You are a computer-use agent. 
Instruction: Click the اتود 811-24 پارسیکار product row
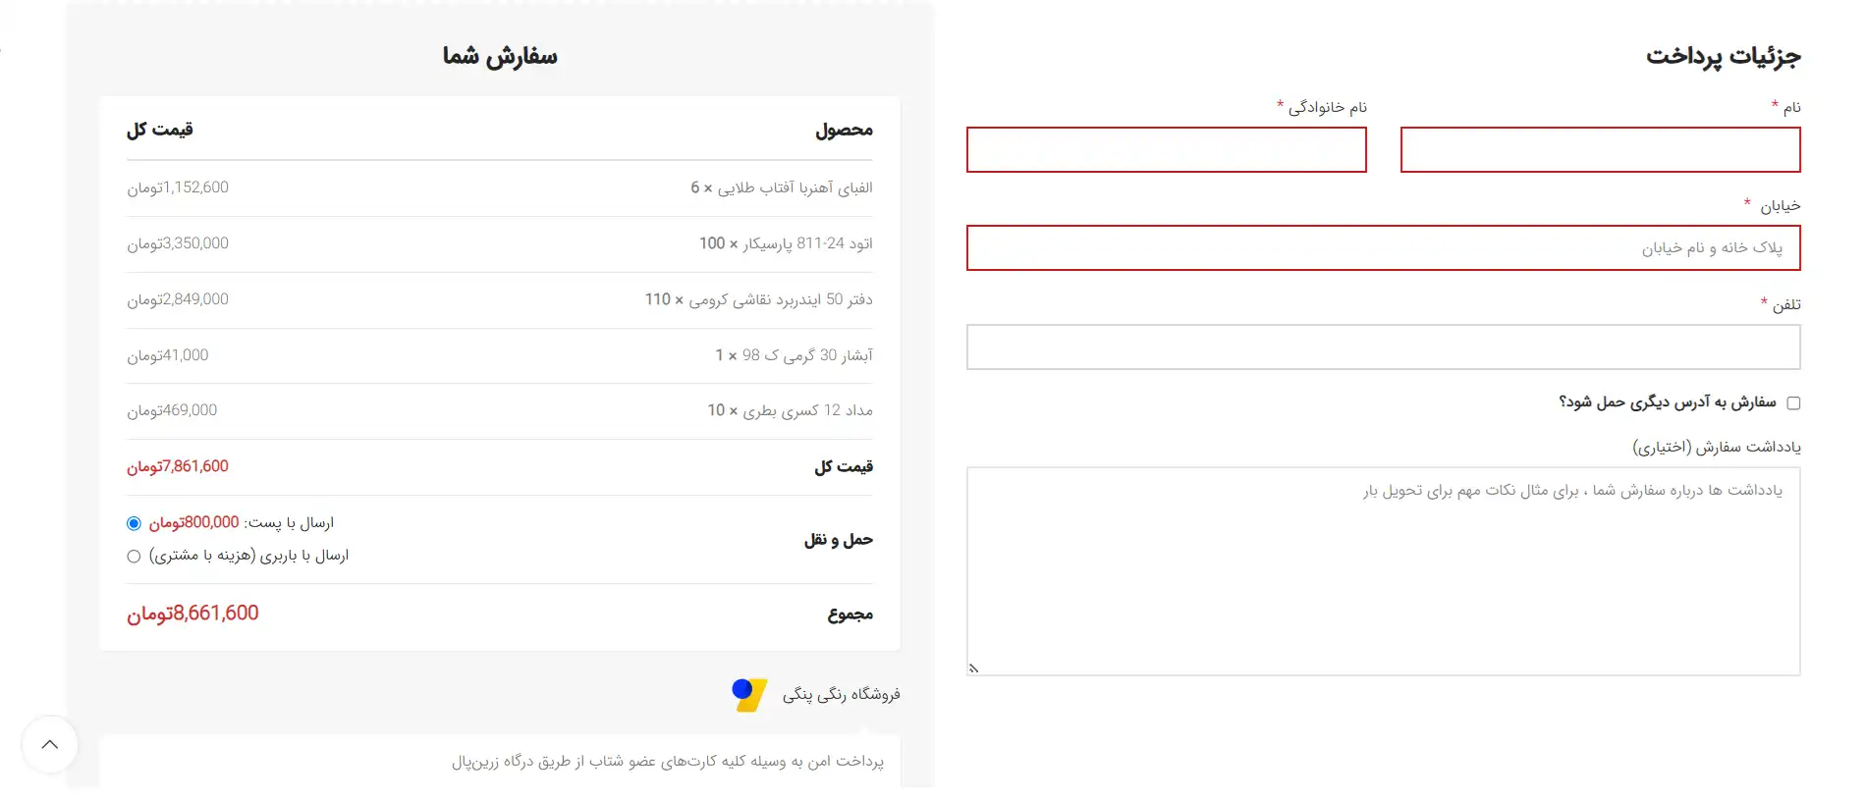click(x=500, y=243)
